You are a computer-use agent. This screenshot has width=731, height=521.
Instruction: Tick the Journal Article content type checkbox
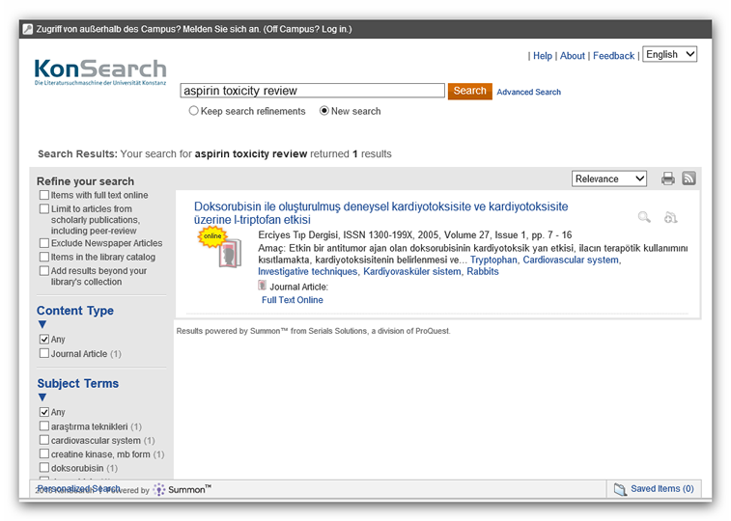click(x=43, y=354)
